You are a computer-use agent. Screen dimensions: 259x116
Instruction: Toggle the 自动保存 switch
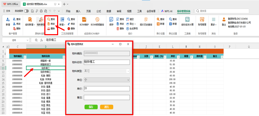26,11
